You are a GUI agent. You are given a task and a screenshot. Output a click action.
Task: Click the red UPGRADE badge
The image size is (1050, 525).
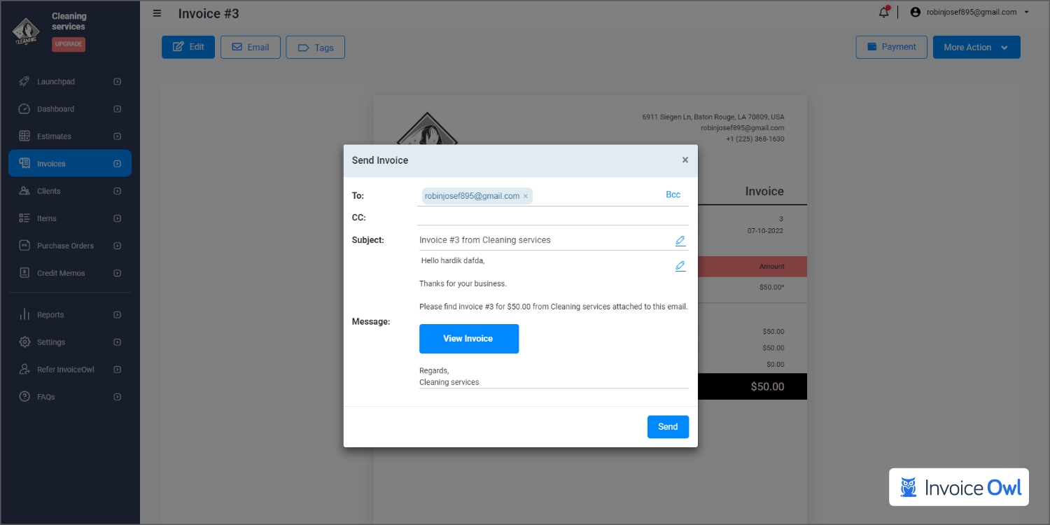pos(69,44)
